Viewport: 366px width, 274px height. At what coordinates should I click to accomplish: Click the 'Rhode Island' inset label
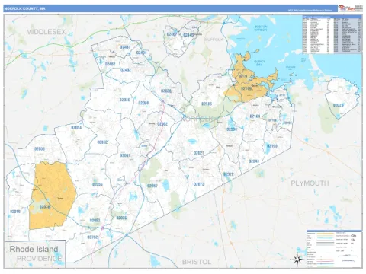click(34, 249)
